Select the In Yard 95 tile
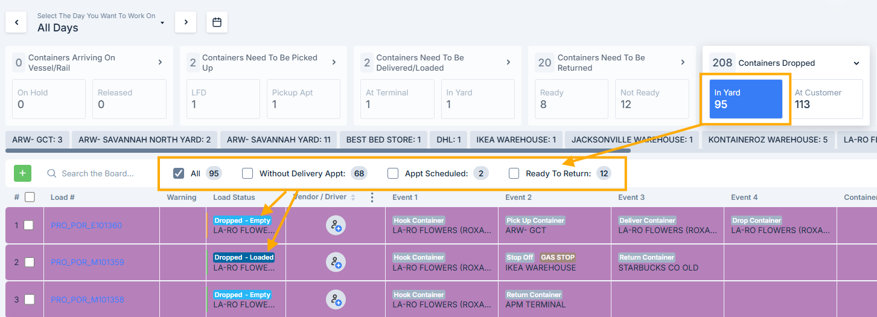The width and height of the screenshot is (877, 317). [x=746, y=99]
